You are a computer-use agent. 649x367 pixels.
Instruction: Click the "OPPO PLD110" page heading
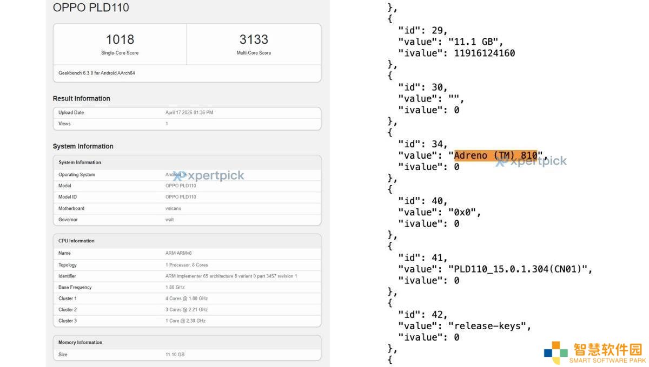coord(91,8)
